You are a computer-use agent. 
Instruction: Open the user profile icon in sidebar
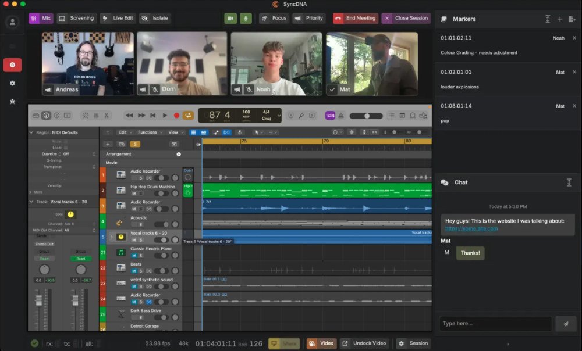click(x=12, y=22)
